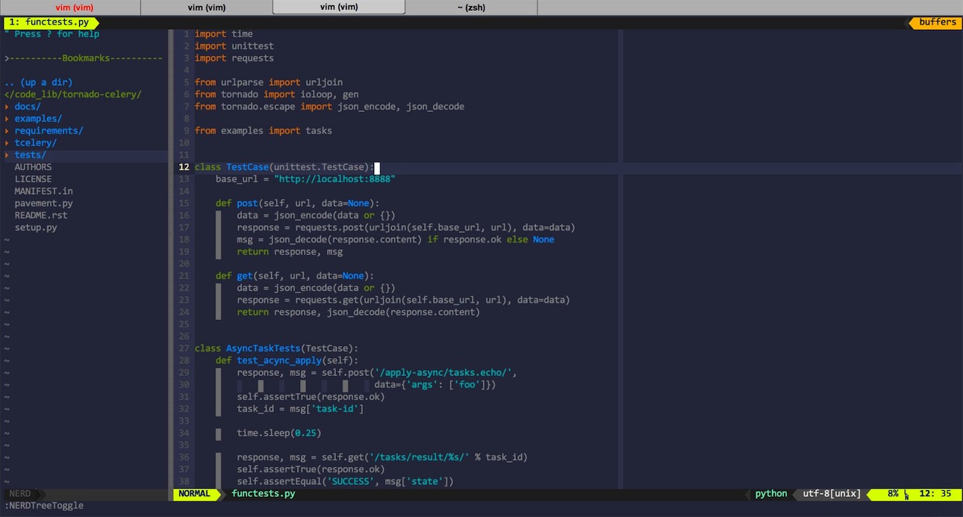Click the python filetype indicator in the statusline
Screen dimensions: 963x517
pyautogui.click(x=770, y=493)
